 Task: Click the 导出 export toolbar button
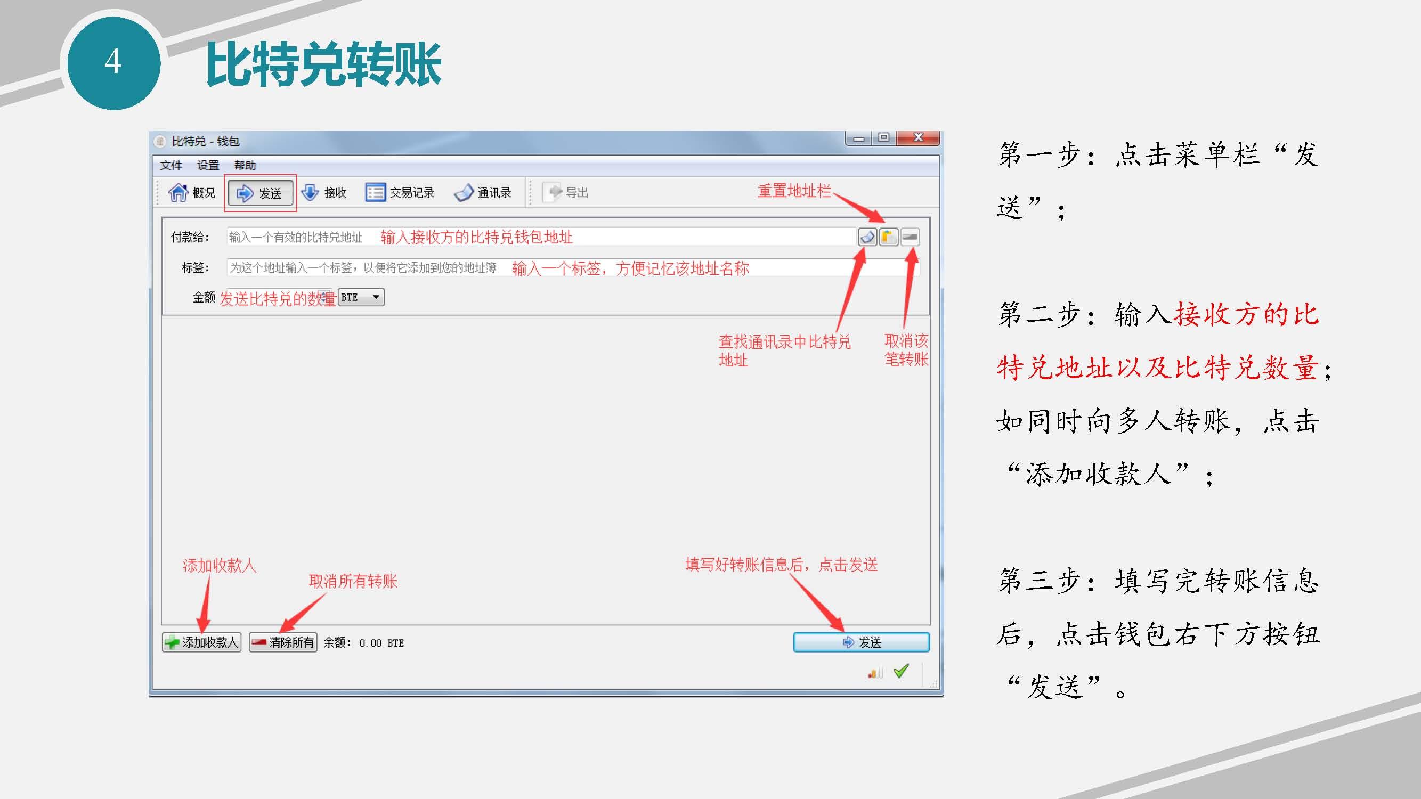pos(566,192)
